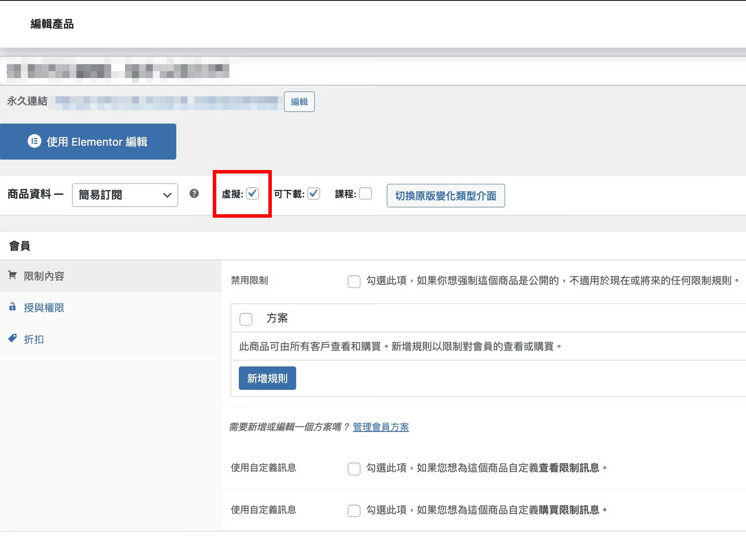The height and width of the screenshot is (536, 746).
Task: Click the cart icon beside 限制內容
Action: tap(12, 275)
